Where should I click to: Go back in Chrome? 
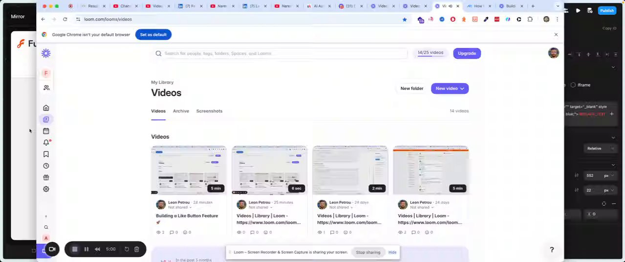point(43,19)
